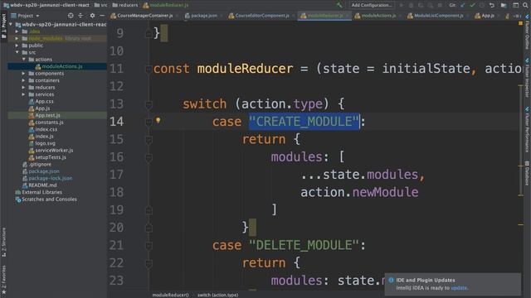Click the reducers breadcrumb in navigation bar

[125, 5]
